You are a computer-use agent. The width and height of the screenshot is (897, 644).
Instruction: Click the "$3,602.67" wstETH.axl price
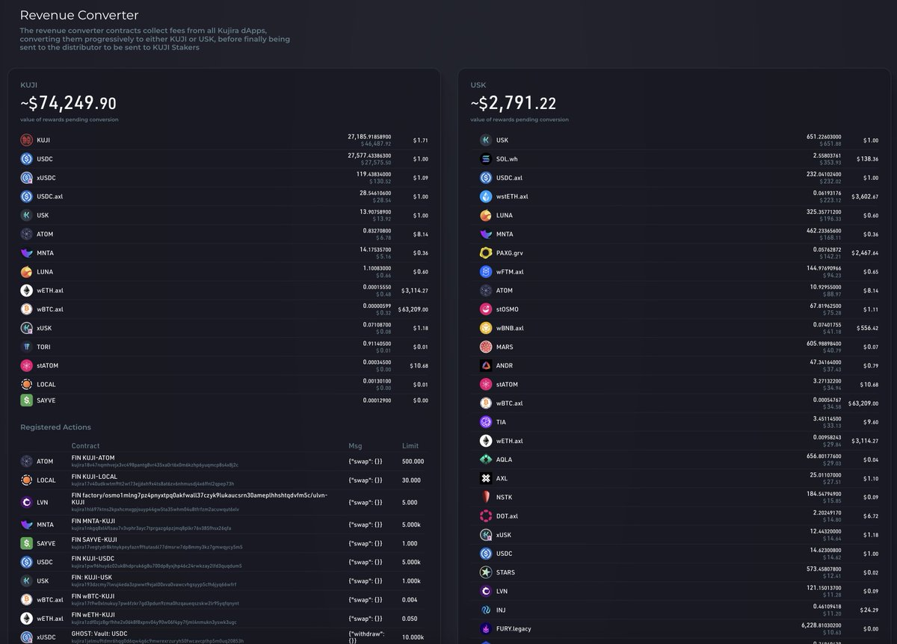click(x=865, y=196)
